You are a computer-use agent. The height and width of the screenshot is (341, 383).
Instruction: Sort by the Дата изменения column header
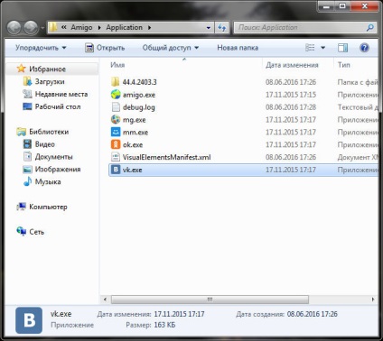292,65
